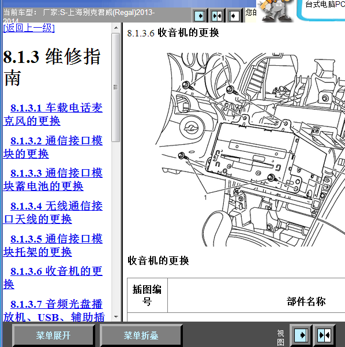345x347 pixels.
Task: Click scrollbar down arrow in left panel
Action: (x=116, y=317)
